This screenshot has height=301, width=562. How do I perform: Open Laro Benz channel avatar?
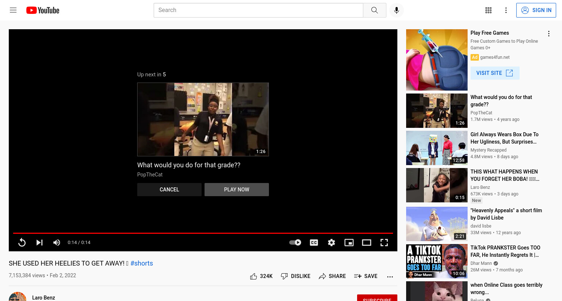18,297
